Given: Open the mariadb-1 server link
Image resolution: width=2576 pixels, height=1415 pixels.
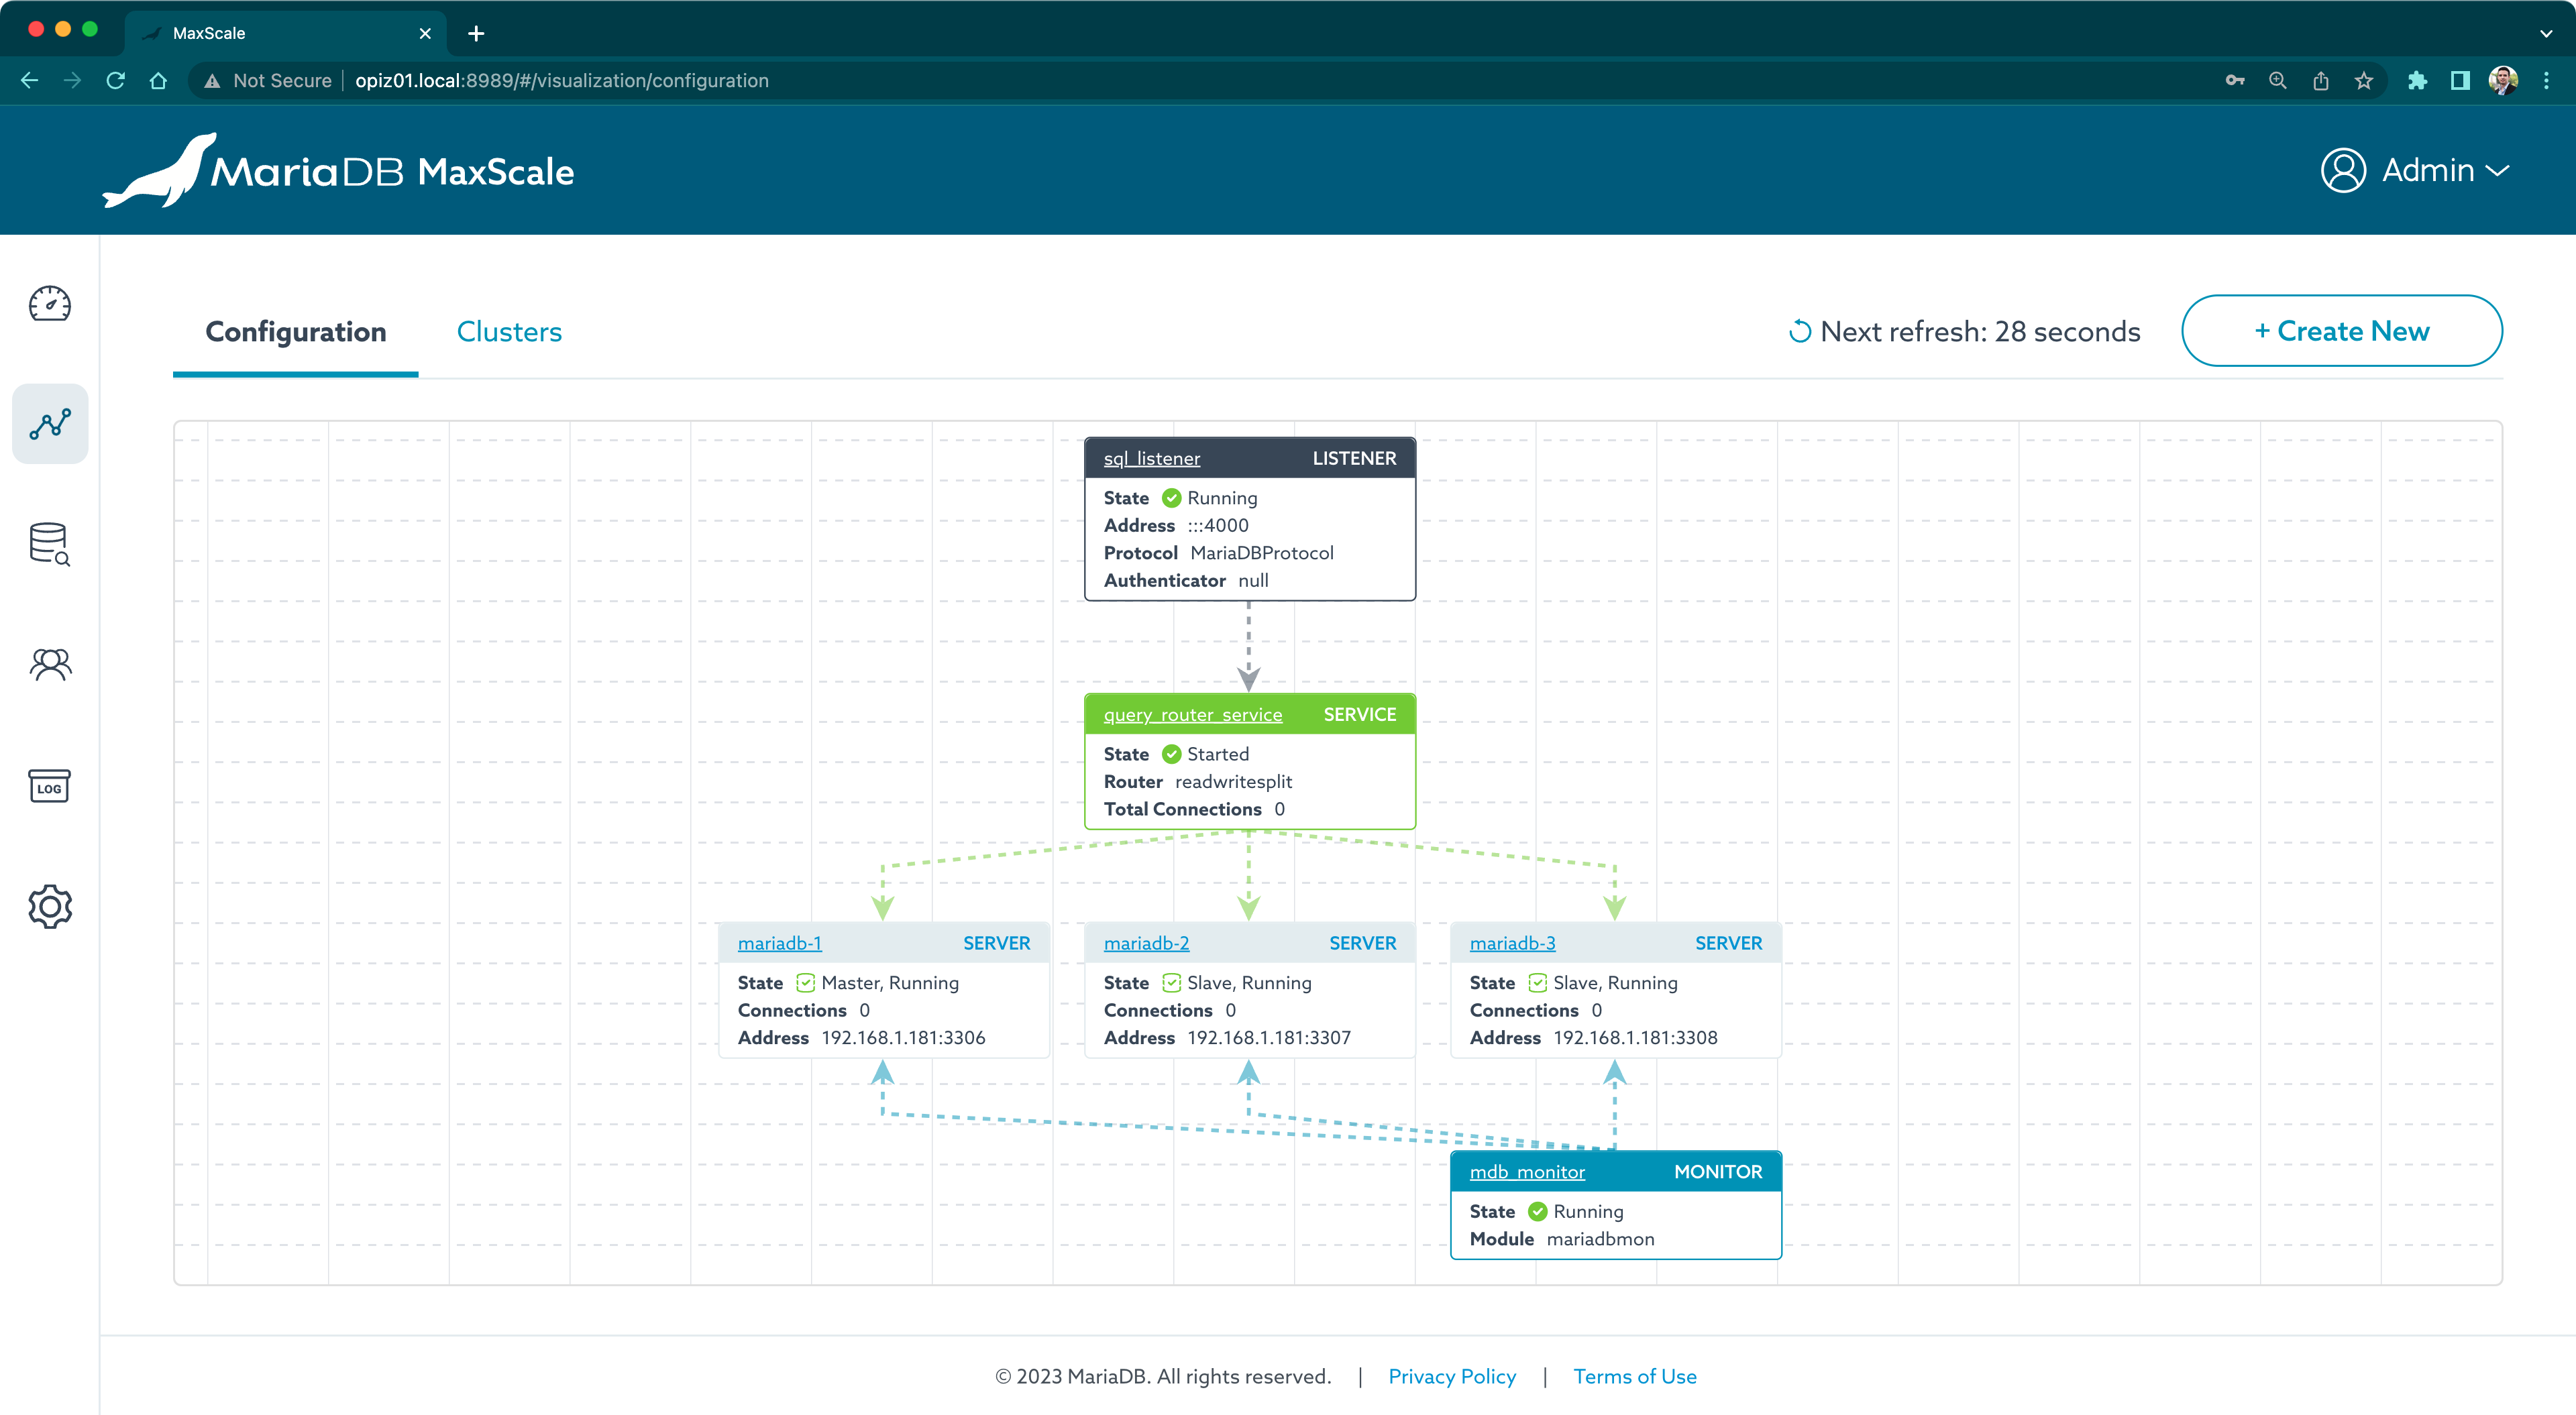Looking at the screenshot, I should pyautogui.click(x=779, y=943).
